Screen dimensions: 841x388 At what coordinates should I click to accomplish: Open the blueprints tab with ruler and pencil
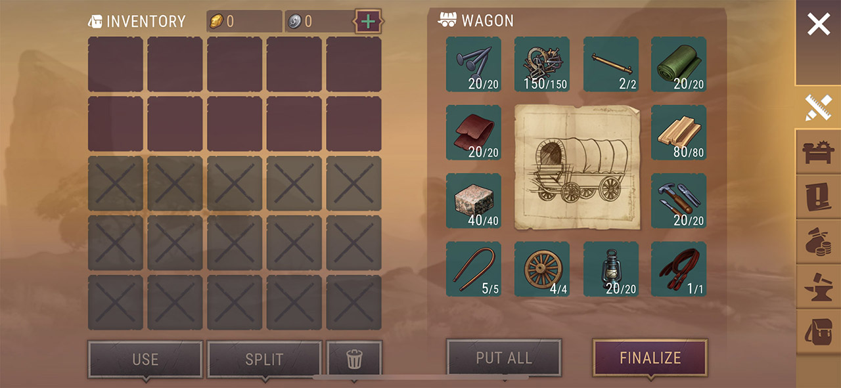[819, 108]
